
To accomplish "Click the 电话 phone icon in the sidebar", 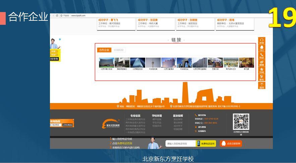I will [x=262, y=56].
